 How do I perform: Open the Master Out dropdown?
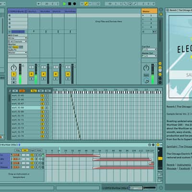(149, 56)
